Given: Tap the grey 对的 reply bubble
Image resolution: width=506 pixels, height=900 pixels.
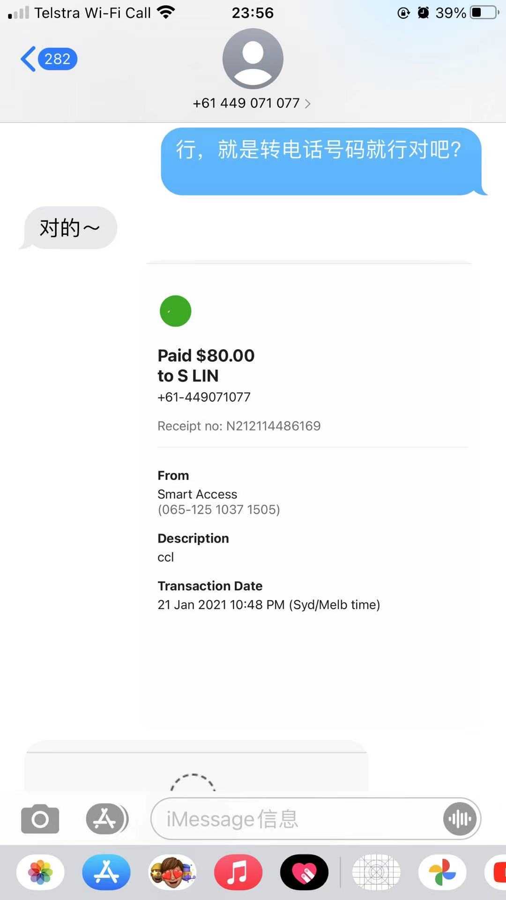Looking at the screenshot, I should 70,228.
